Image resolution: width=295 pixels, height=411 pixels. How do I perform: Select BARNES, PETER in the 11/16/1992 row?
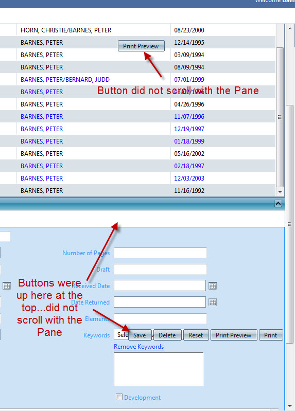[x=42, y=190]
